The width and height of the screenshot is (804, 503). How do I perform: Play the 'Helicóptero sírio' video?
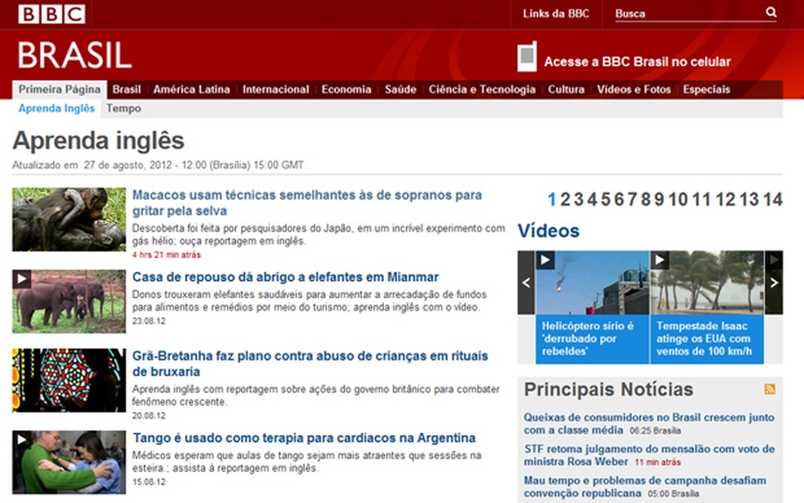[x=544, y=260]
